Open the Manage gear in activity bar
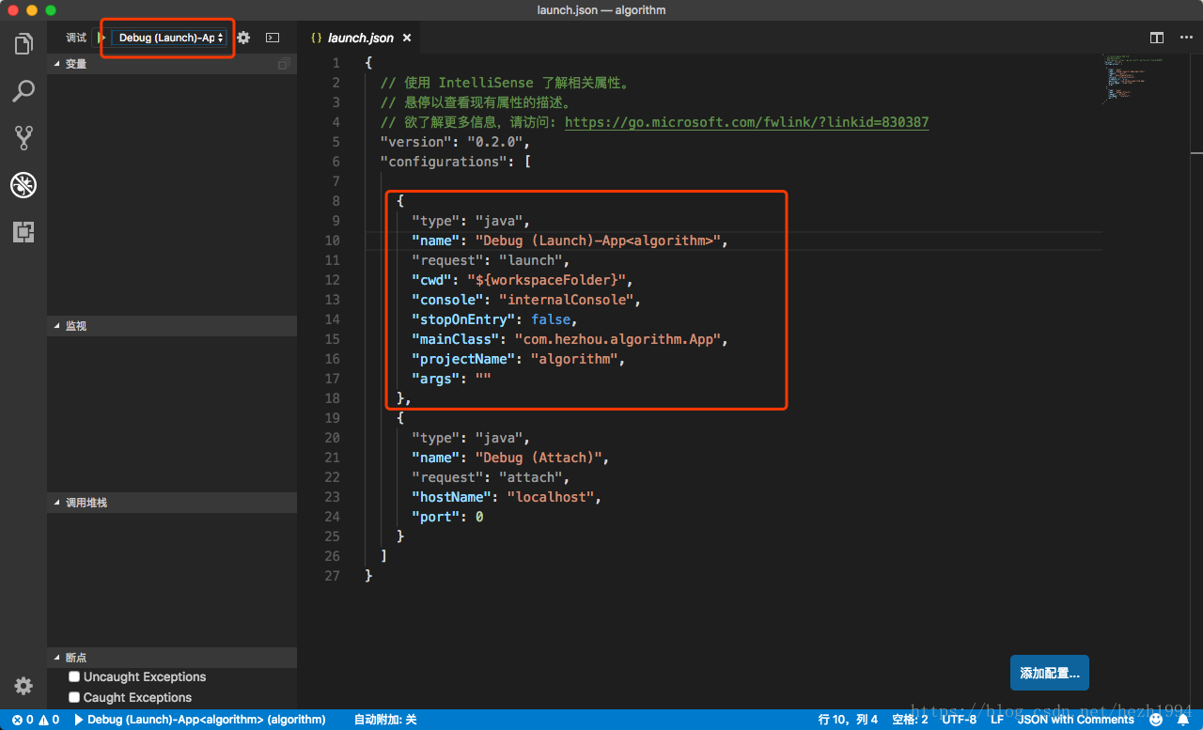 (23, 686)
